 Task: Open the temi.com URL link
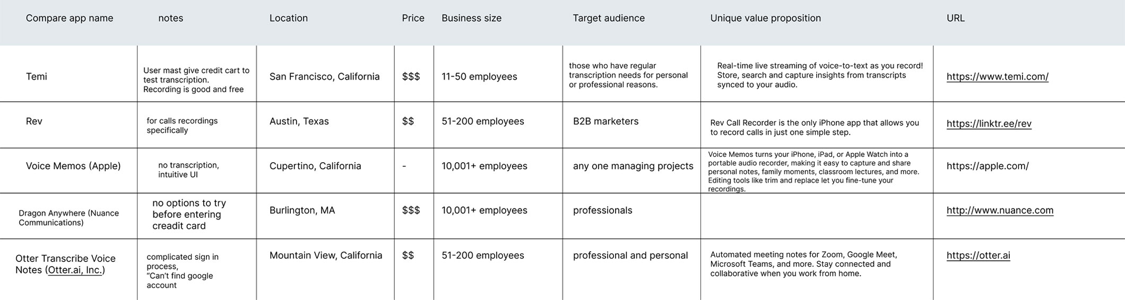[x=997, y=77]
